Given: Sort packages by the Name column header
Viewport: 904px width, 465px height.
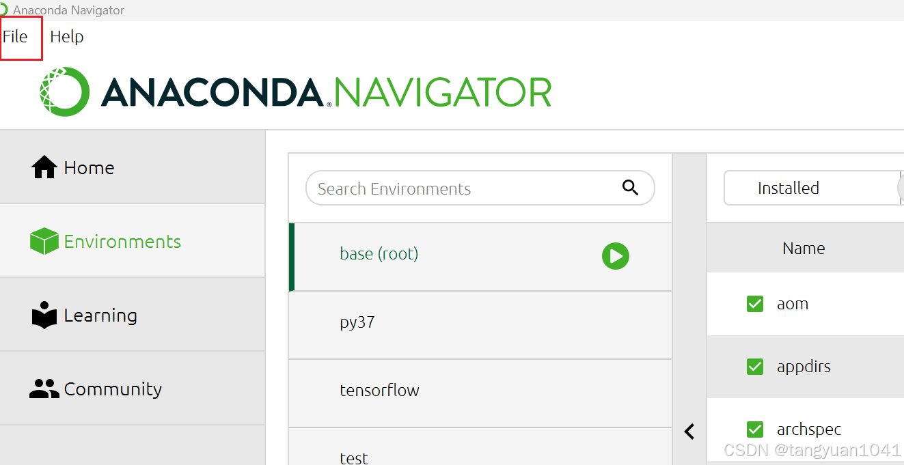Looking at the screenshot, I should [x=804, y=248].
